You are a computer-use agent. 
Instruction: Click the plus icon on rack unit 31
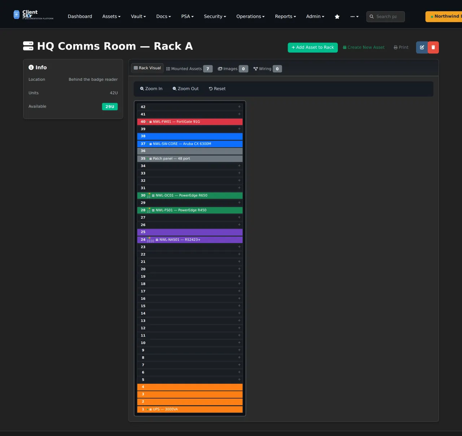pos(239,188)
